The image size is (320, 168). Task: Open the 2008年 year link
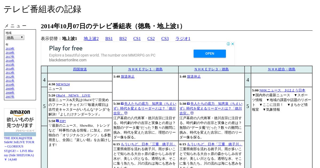click(x=10, y=93)
